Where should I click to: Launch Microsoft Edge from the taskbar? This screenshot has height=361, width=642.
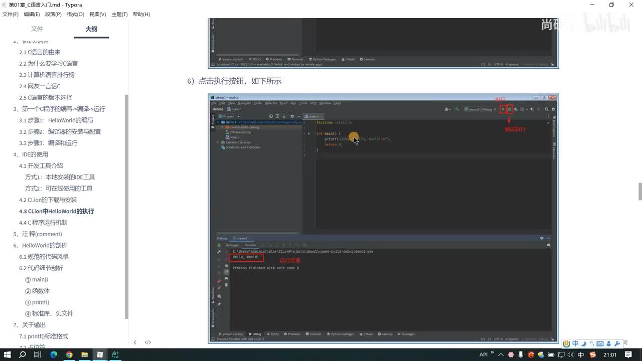pyautogui.click(x=54, y=354)
